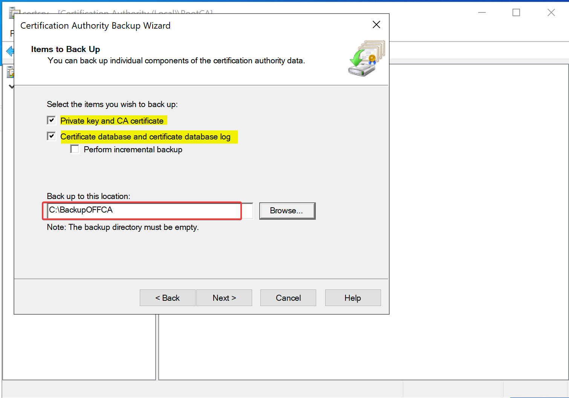Collapse the tree node chevron in left pane
Image resolution: width=569 pixels, height=398 pixels.
(x=11, y=87)
